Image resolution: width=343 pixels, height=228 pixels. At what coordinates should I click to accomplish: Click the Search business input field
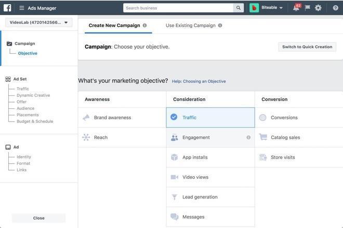(178, 8)
